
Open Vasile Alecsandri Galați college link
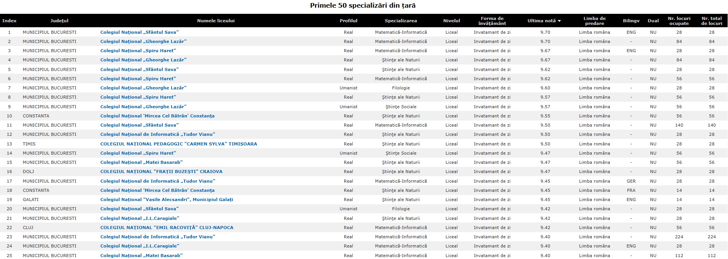[167, 200]
